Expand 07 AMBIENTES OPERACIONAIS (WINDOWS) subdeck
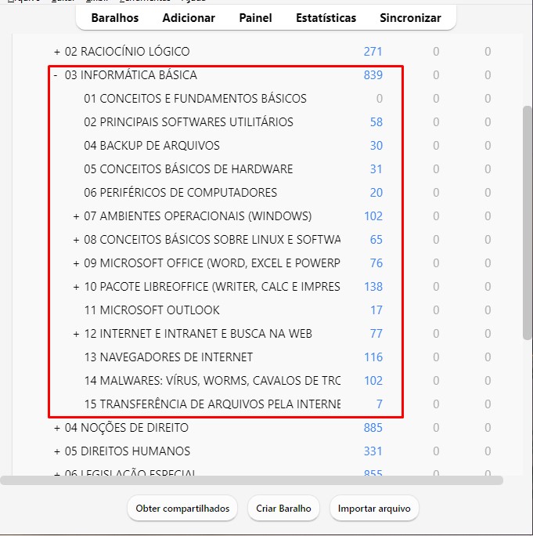The image size is (533, 536). [76, 216]
